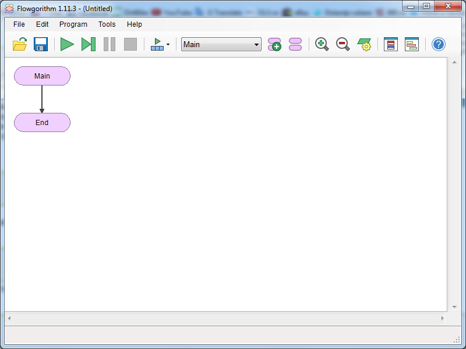Open the Tools menu
This screenshot has width=466, height=349.
(107, 24)
